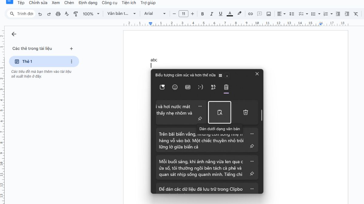This screenshot has width=364, height=204.
Task: Switch to the emoji smiley tab
Action: pyautogui.click(x=175, y=87)
